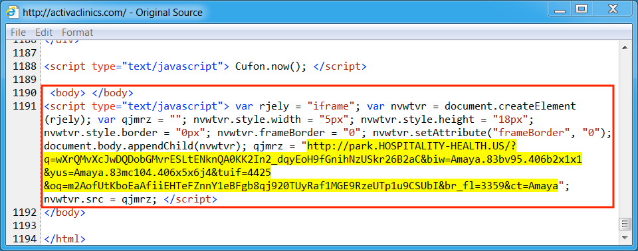Click line number 1190
638x251 pixels.
25,93
